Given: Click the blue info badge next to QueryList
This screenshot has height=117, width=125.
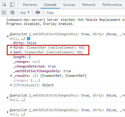Looking at the screenshot, I should pyautogui.click(x=28, y=39).
